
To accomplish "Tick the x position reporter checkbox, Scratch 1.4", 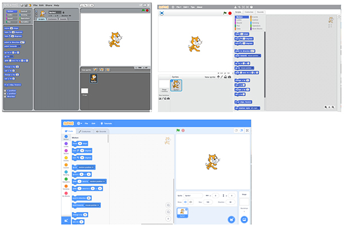I will (5, 91).
